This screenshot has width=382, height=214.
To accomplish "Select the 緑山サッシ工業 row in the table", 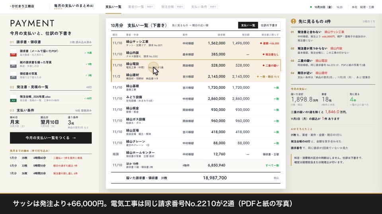I will [x=196, y=43].
